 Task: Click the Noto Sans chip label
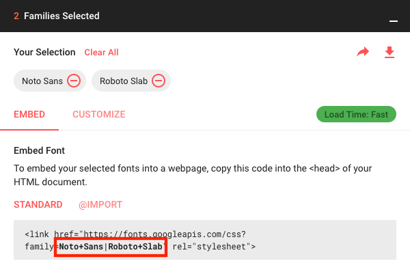(42, 81)
